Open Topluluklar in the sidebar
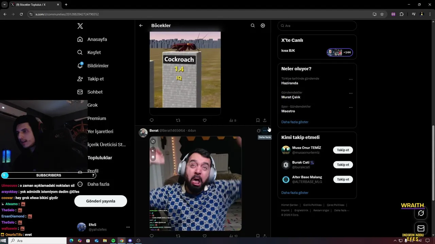 pos(100,158)
